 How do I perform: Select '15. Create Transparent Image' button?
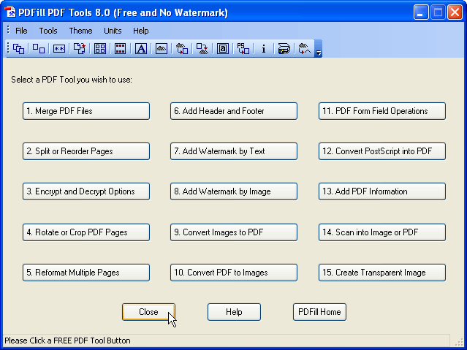pyautogui.click(x=382, y=273)
